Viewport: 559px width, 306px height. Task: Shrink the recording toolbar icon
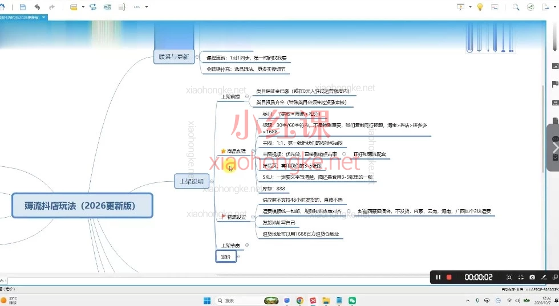tap(521, 277)
